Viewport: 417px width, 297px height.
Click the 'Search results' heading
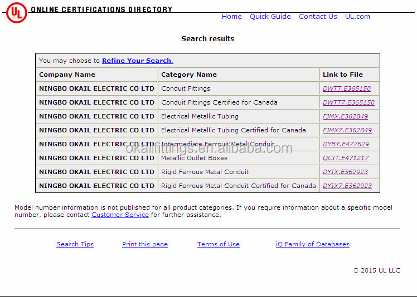click(208, 39)
